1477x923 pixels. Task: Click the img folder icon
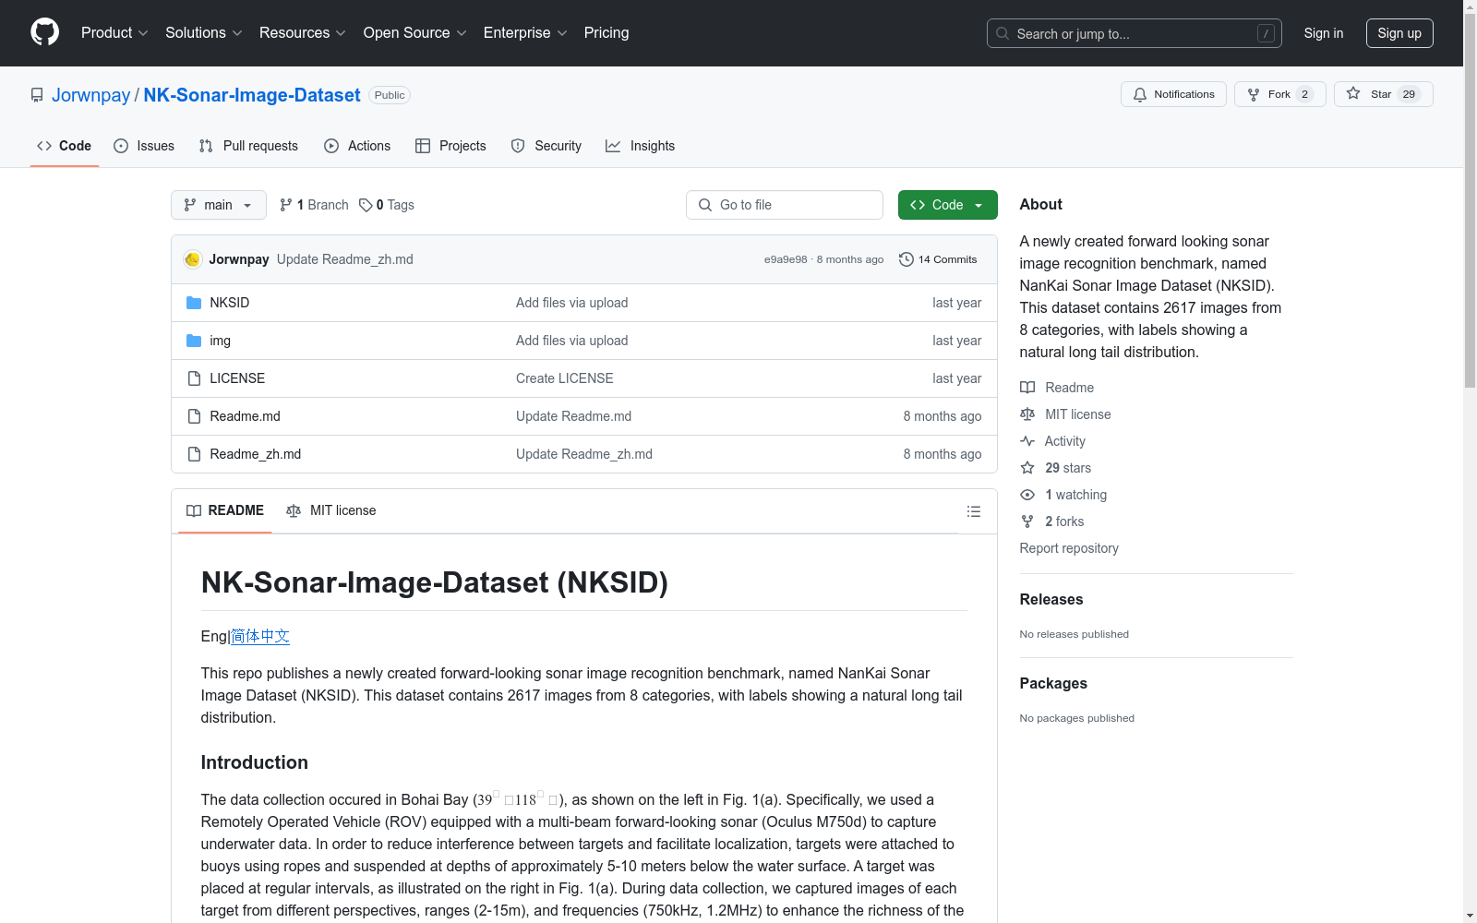194,341
